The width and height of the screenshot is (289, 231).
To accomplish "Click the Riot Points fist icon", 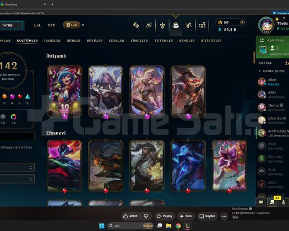I will pos(220,23).
